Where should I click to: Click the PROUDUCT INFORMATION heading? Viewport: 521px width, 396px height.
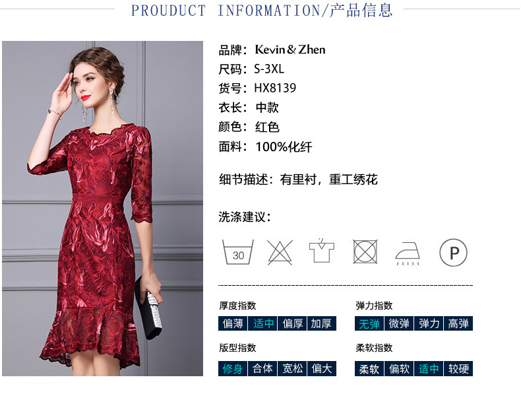(x=262, y=11)
